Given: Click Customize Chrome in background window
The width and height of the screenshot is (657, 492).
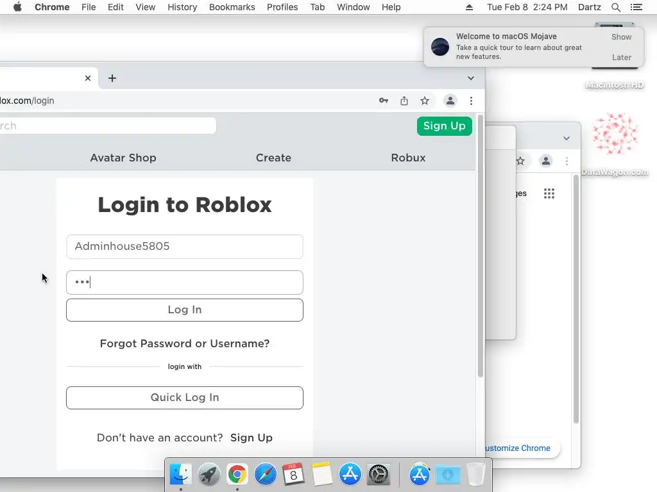Looking at the screenshot, I should (518, 448).
